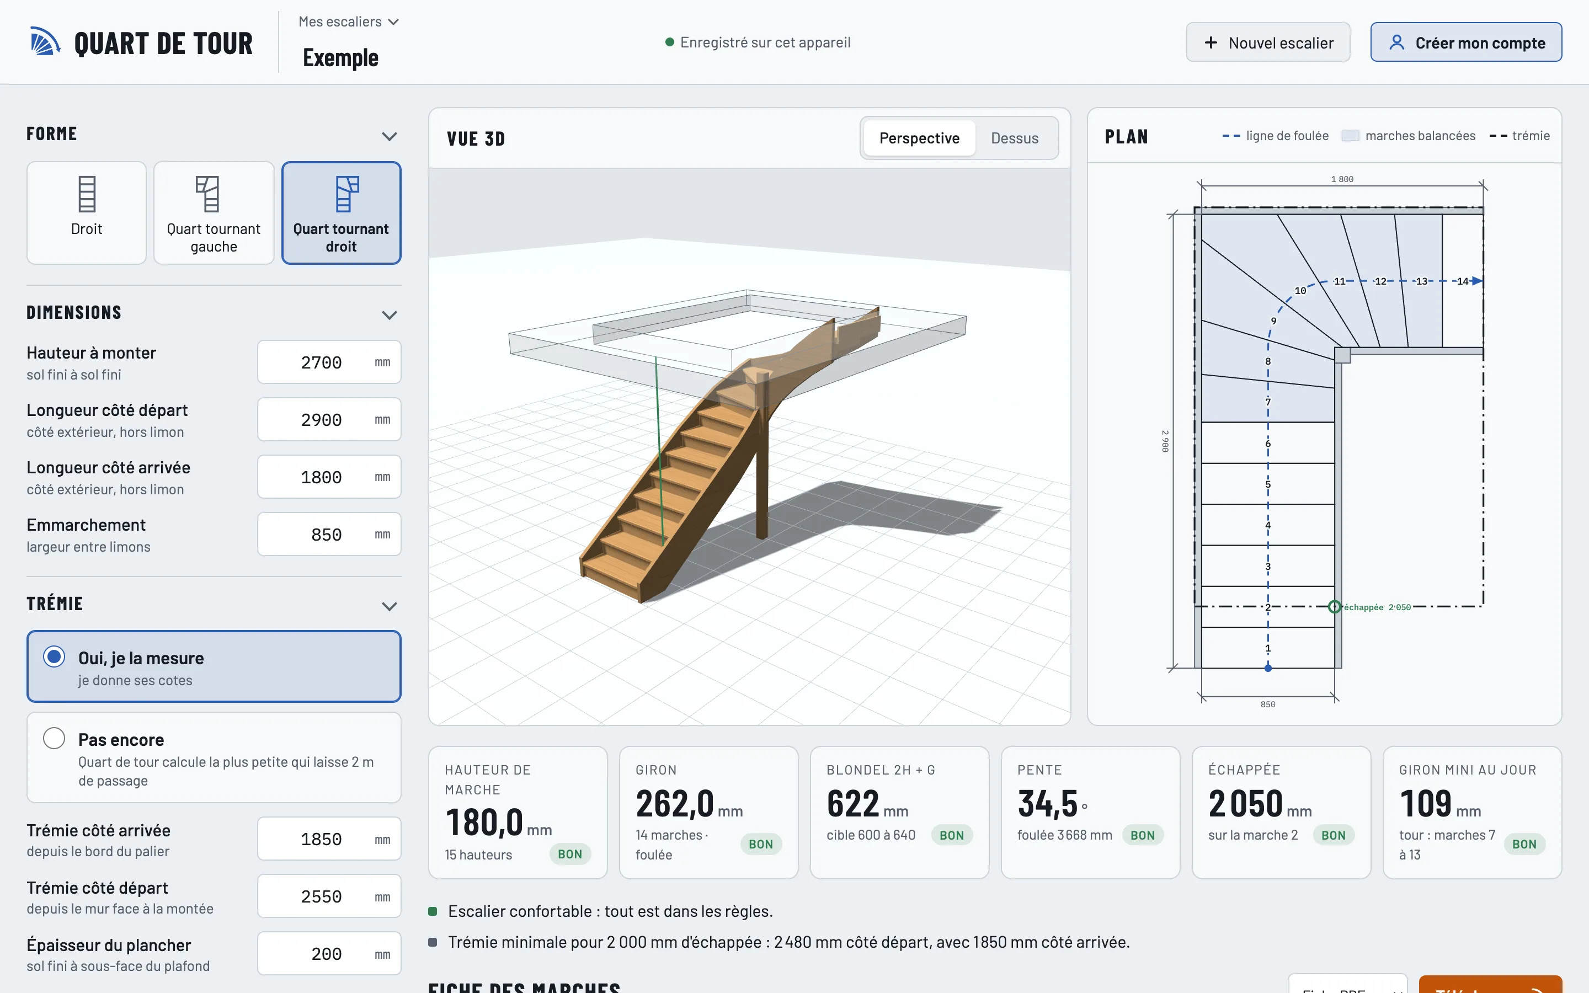Image resolution: width=1589 pixels, height=993 pixels.
Task: Edit the Emmarchement width field
Action: pos(329,534)
